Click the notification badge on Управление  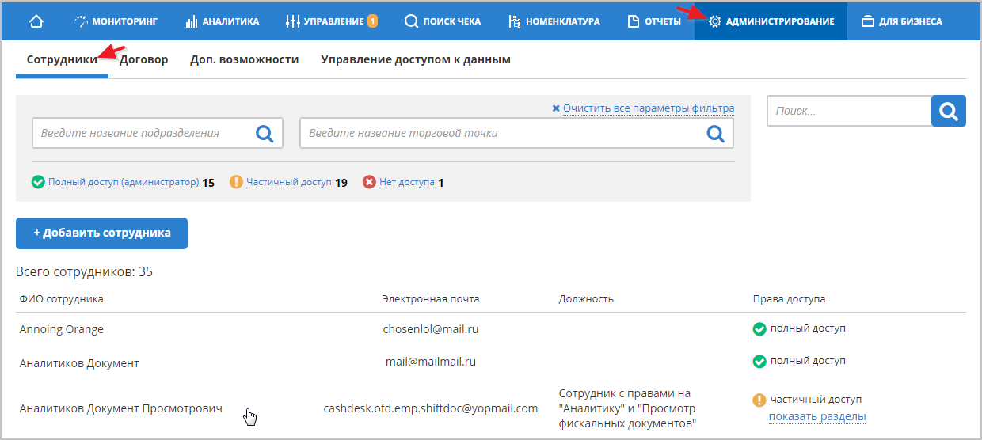coord(372,21)
